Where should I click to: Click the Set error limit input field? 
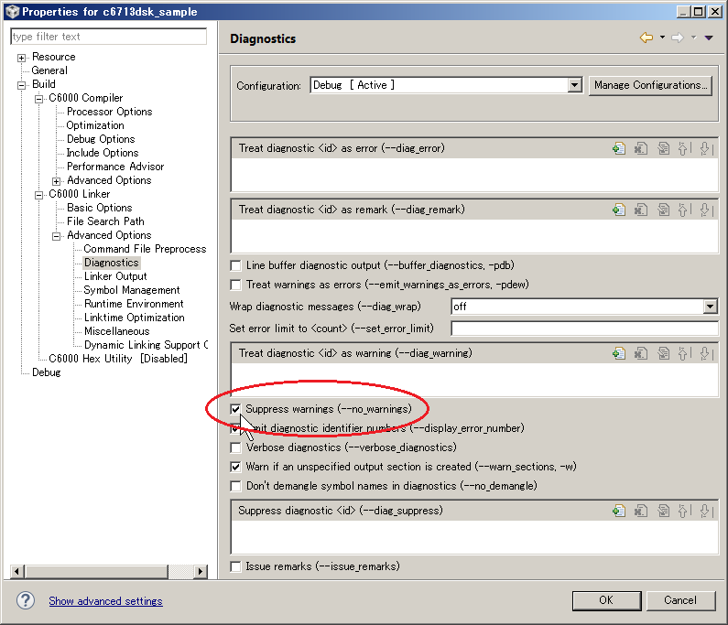(584, 329)
